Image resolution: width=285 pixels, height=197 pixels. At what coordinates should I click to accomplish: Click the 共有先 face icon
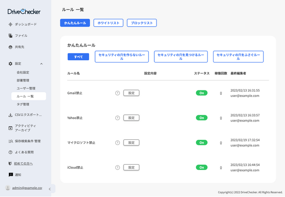[11, 47]
